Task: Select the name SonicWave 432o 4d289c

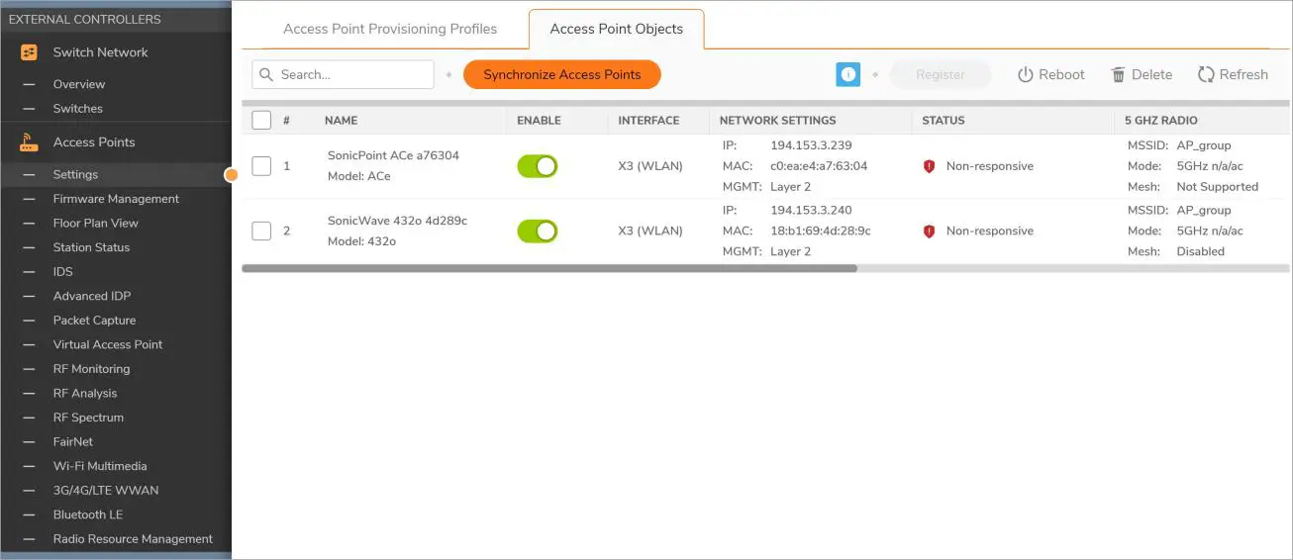Action: point(397,221)
